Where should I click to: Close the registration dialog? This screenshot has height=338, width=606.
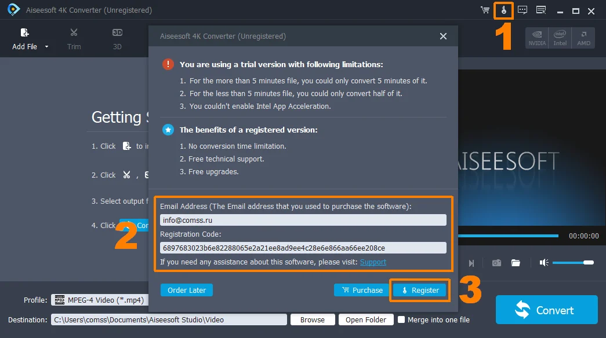click(443, 36)
